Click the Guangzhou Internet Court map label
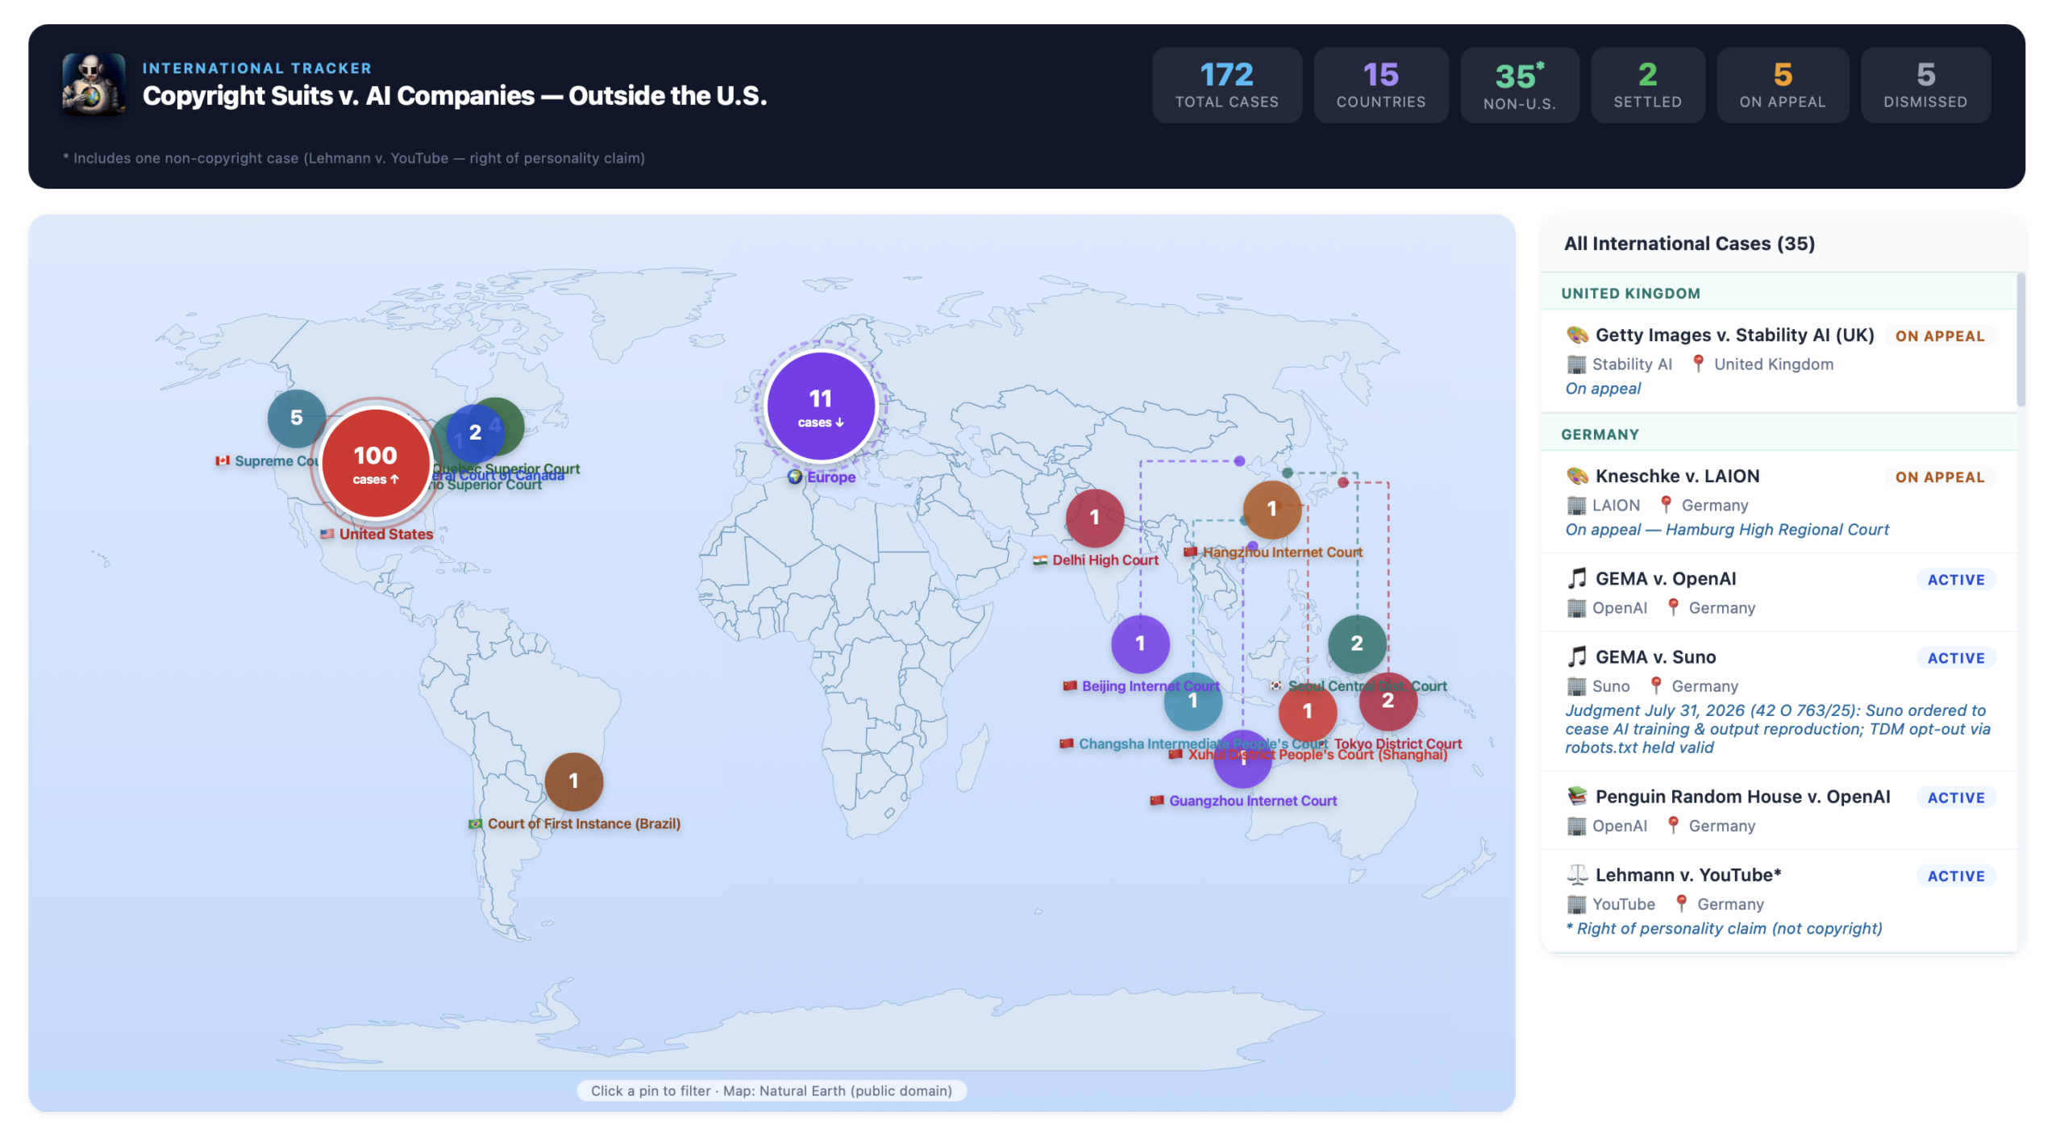The width and height of the screenshot is (2064, 1137). pos(1252,801)
